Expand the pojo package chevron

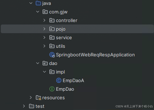(44, 29)
